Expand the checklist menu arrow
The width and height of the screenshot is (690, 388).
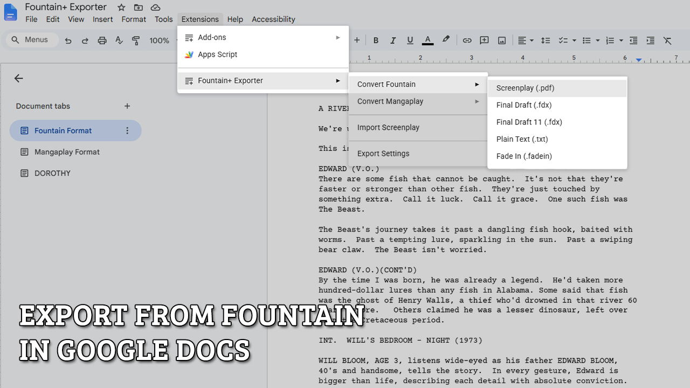574,40
